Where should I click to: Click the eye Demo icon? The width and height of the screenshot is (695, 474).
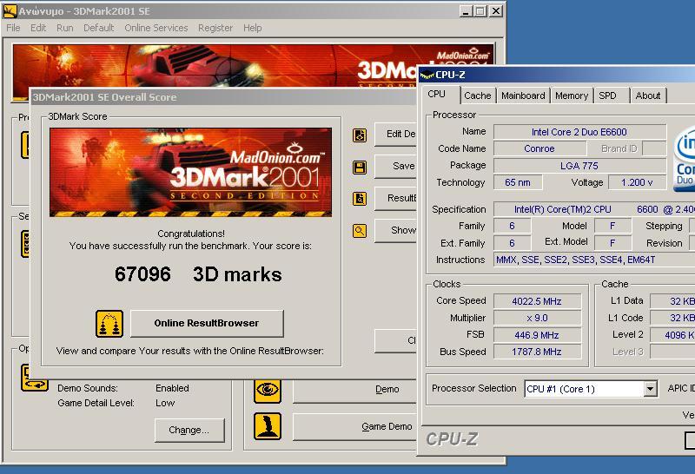[268, 390]
